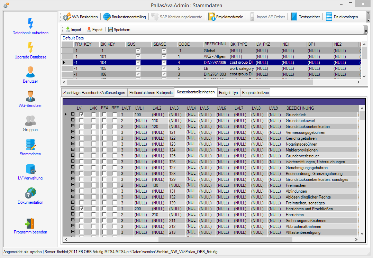Switch to Einflussfaktoren Basispreis tab
373x258 pixels.
[151, 92]
